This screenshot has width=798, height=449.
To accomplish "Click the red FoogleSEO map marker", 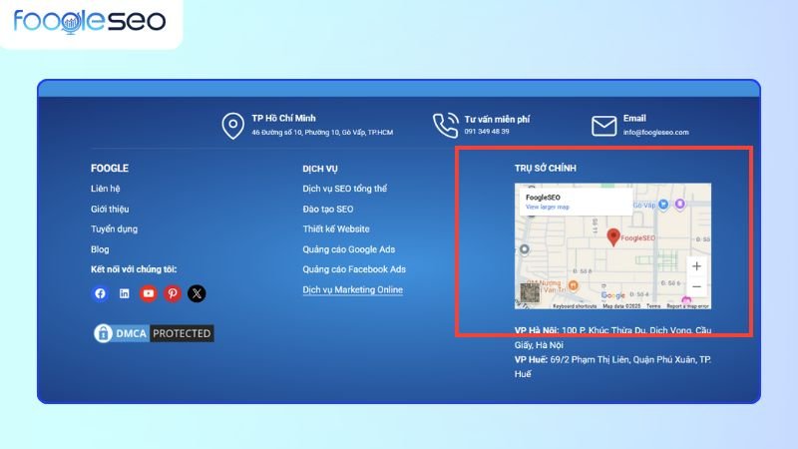I will click(613, 236).
